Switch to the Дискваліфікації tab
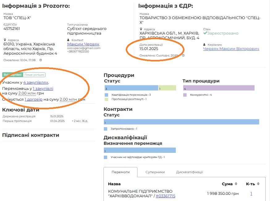270x201 pixels. [x=189, y=172]
